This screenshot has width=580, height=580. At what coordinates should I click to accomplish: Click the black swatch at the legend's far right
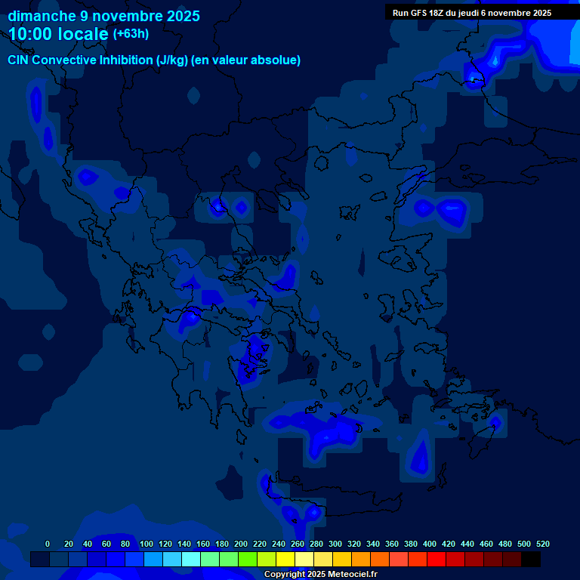point(531,560)
